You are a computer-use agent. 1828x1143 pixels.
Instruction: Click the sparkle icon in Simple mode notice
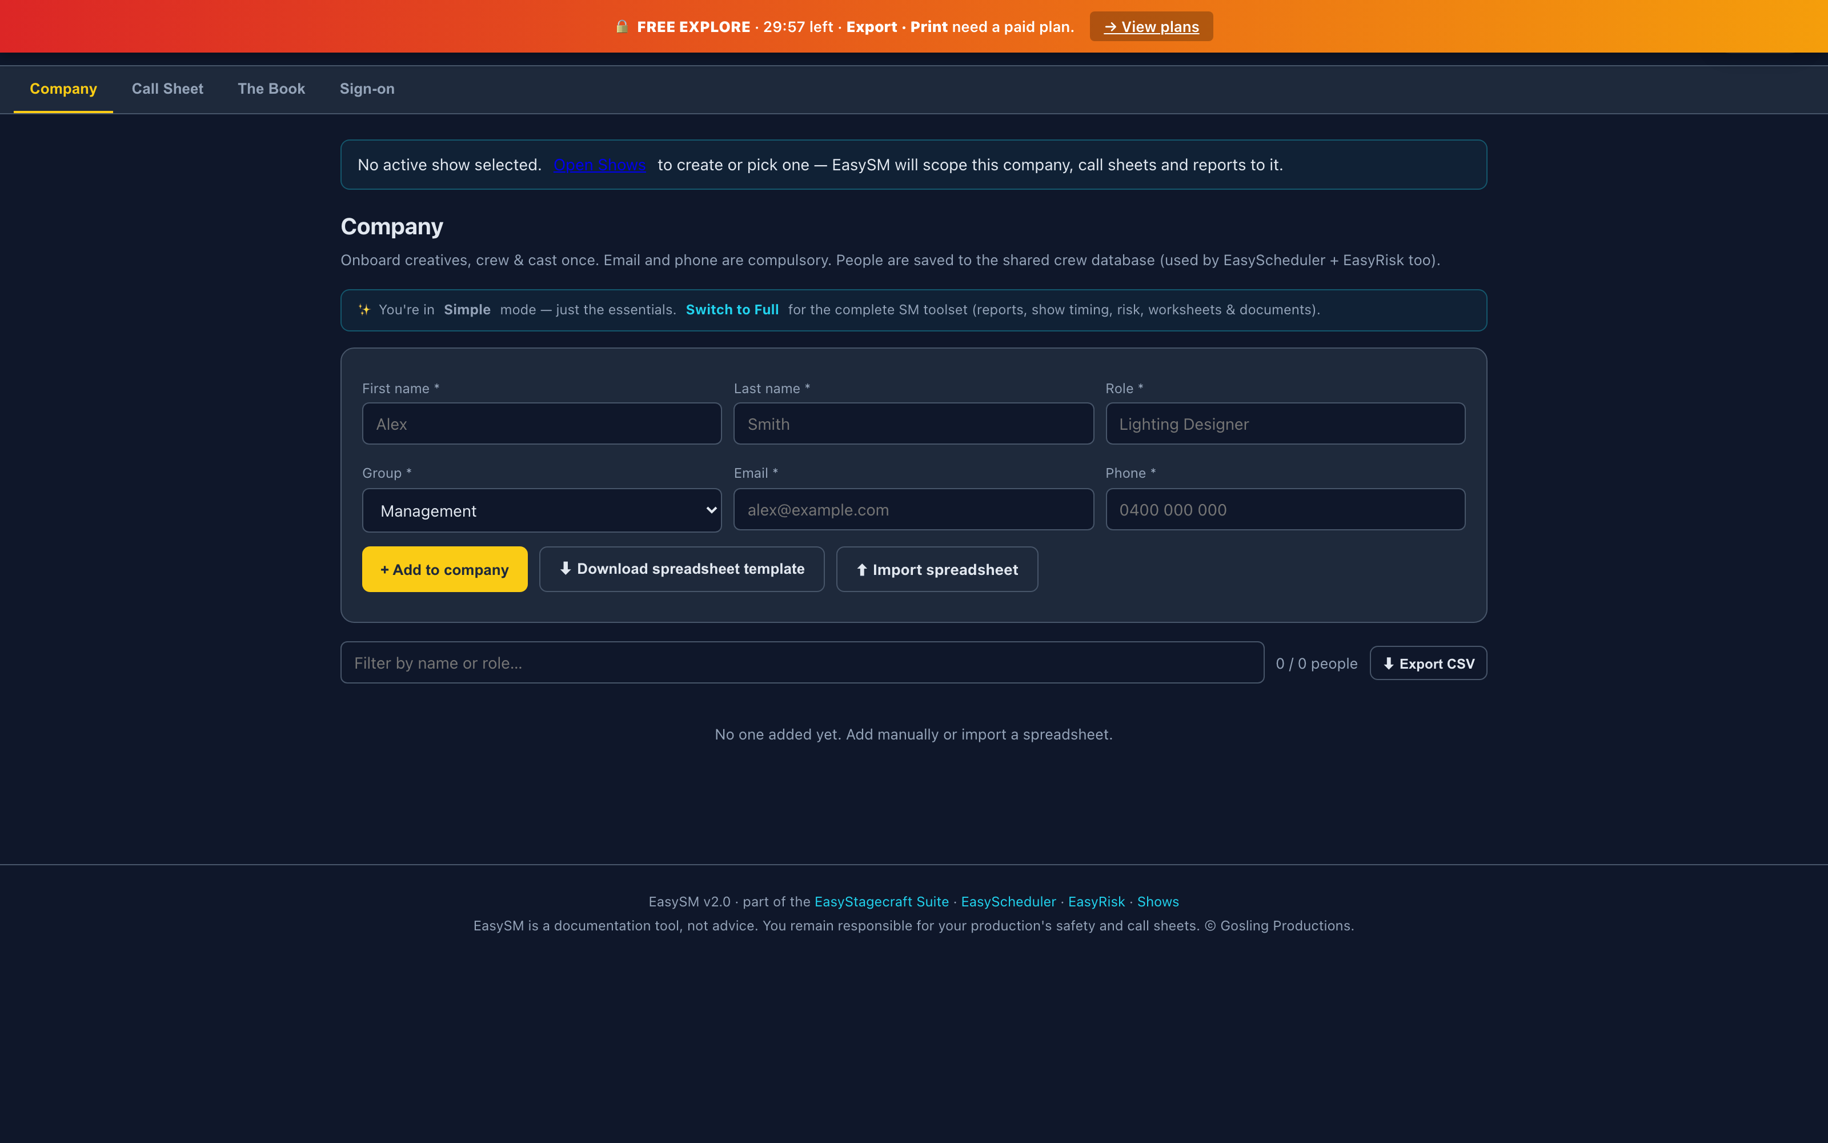[x=364, y=310]
